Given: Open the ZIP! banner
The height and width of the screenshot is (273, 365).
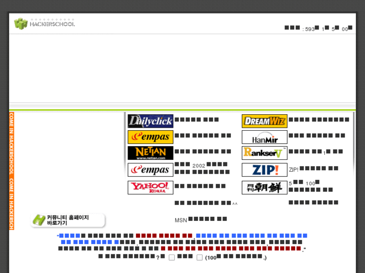Looking at the screenshot, I should tap(265, 170).
